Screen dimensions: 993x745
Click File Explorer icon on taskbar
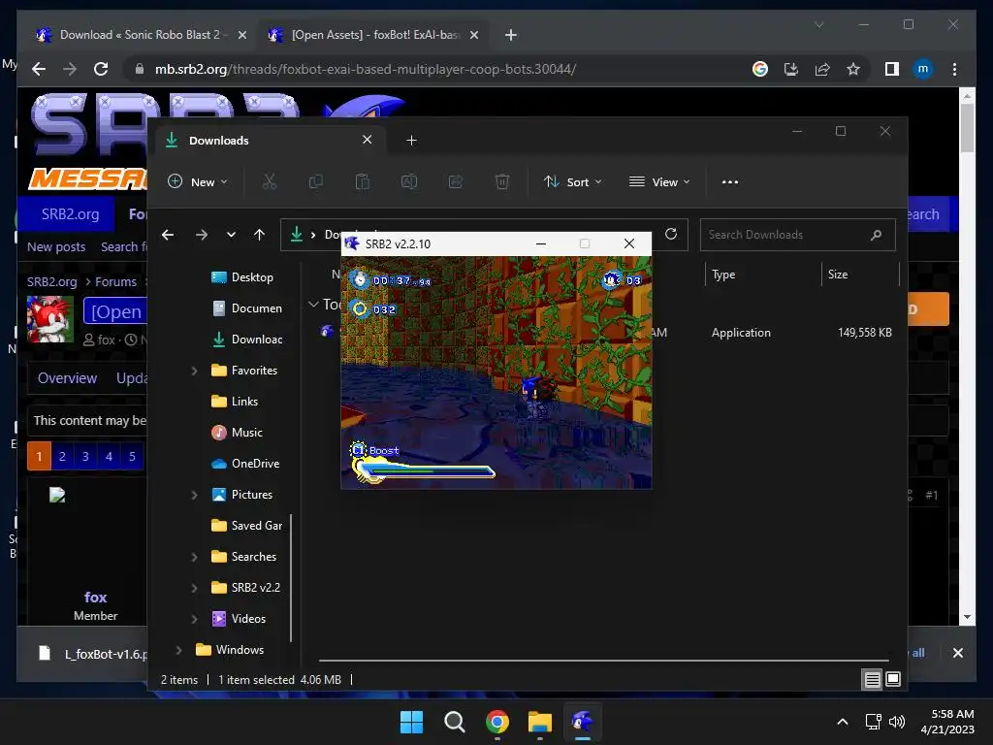[540, 722]
